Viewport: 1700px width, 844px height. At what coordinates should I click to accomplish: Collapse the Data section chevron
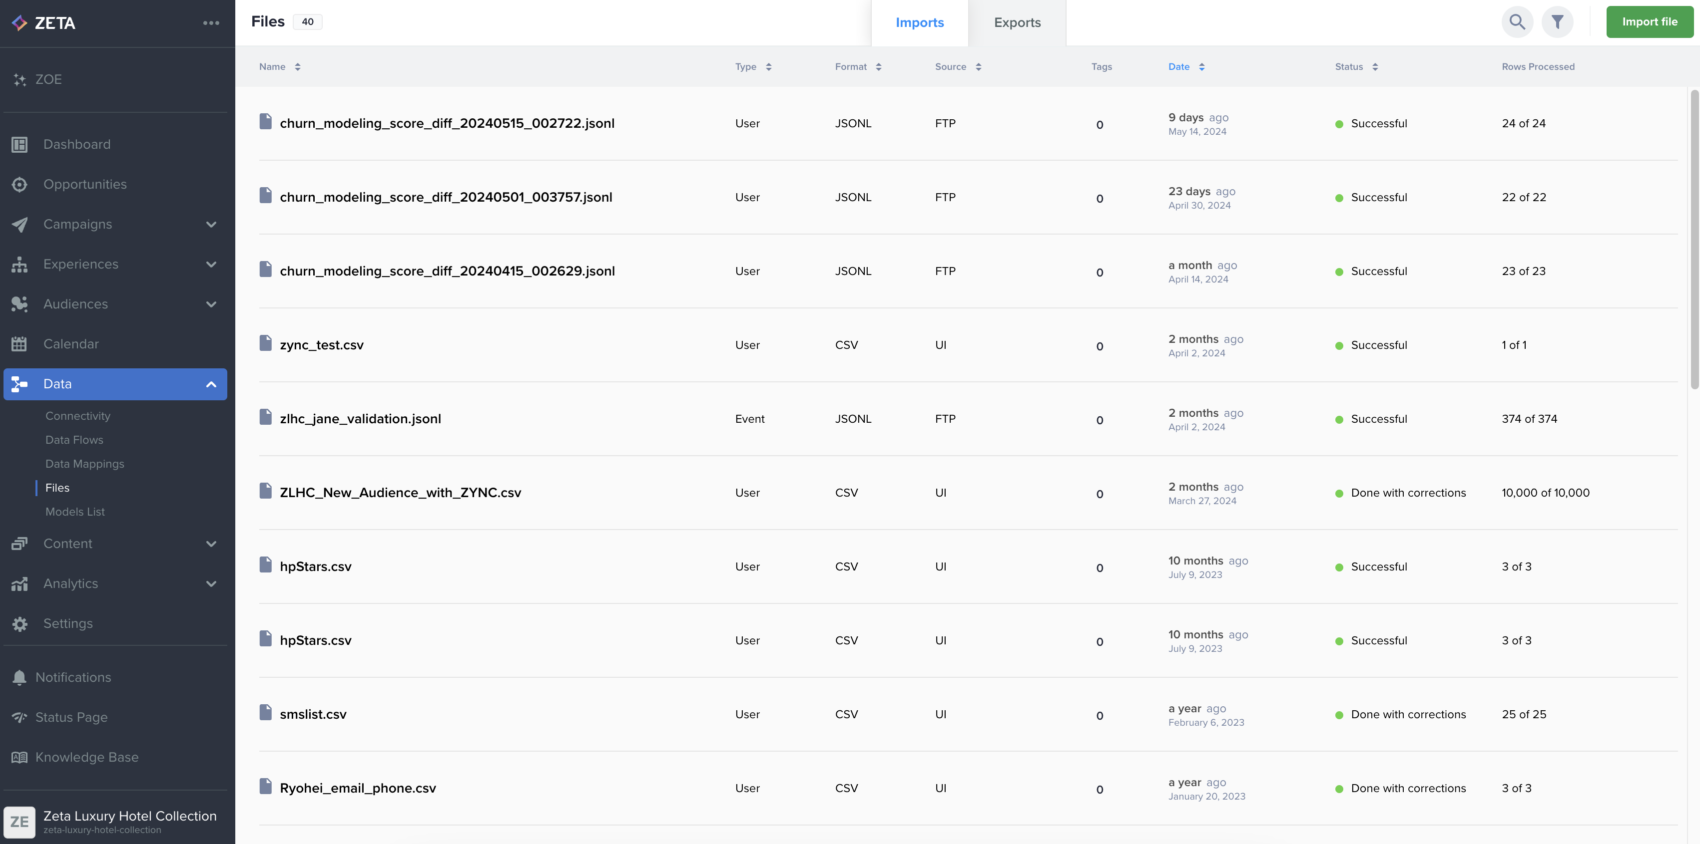pyautogui.click(x=211, y=384)
